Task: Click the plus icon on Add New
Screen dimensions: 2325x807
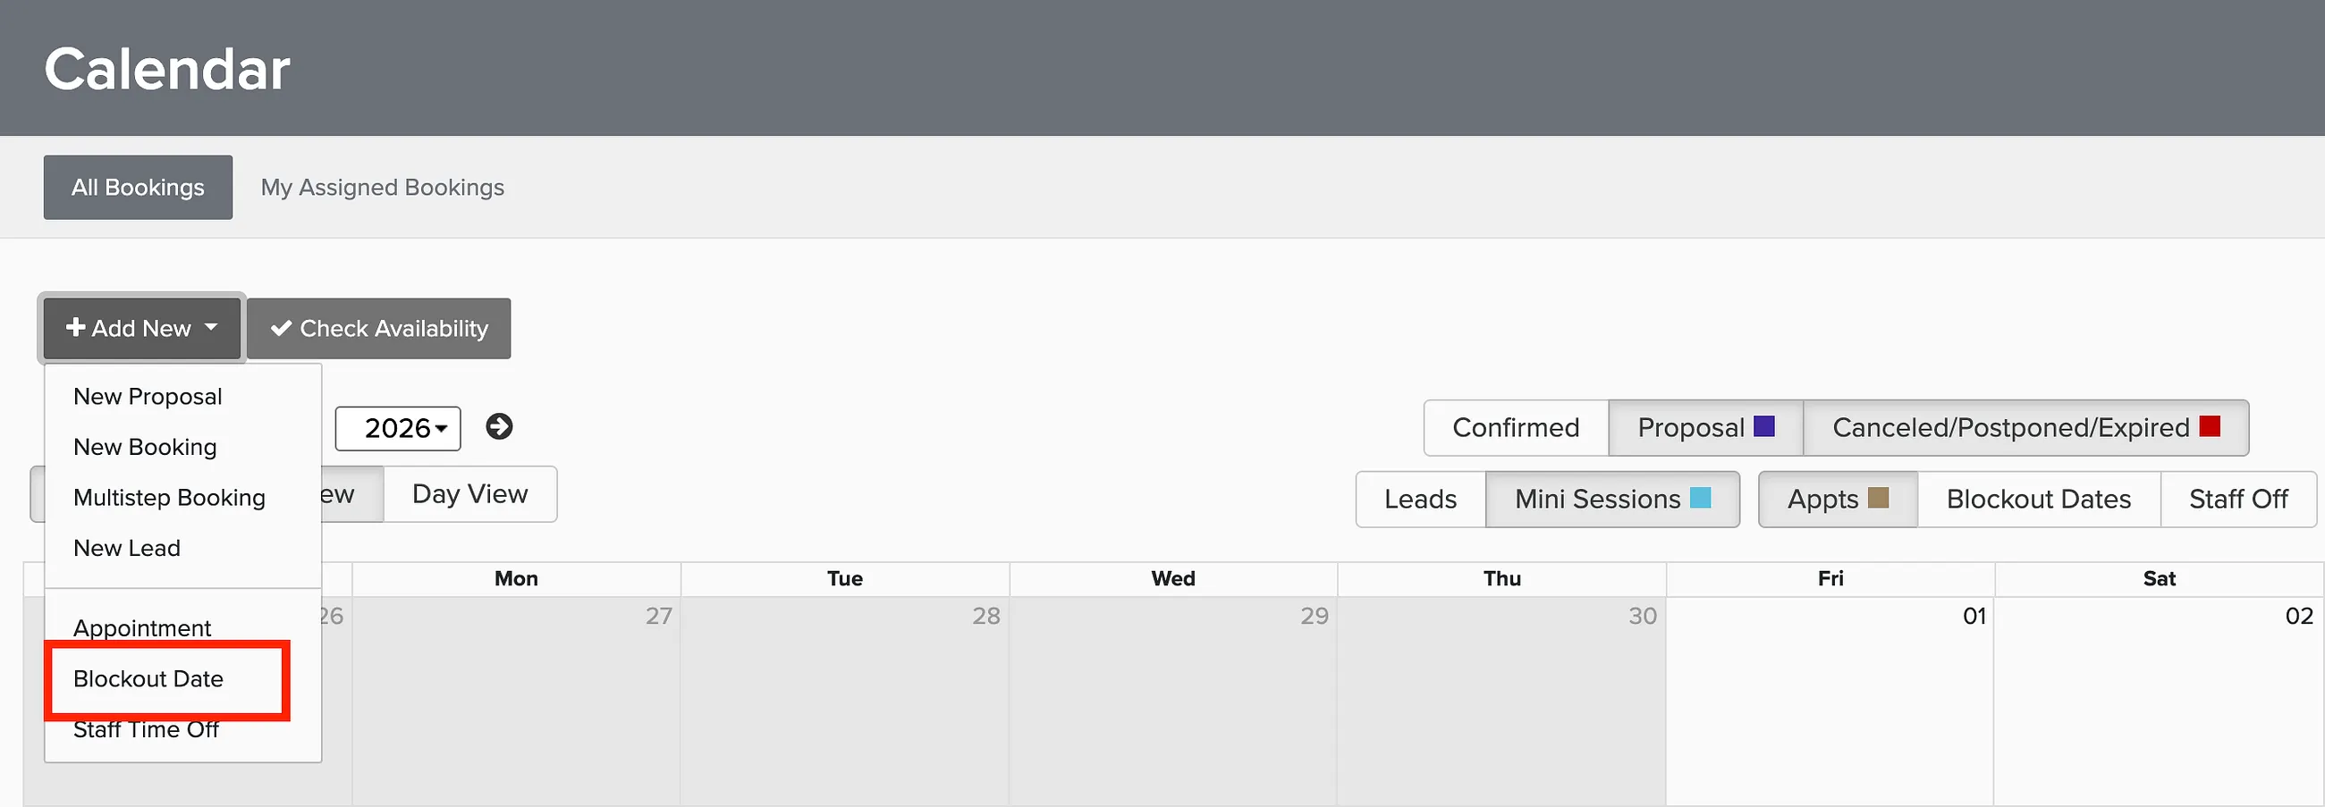Action: click(x=76, y=327)
